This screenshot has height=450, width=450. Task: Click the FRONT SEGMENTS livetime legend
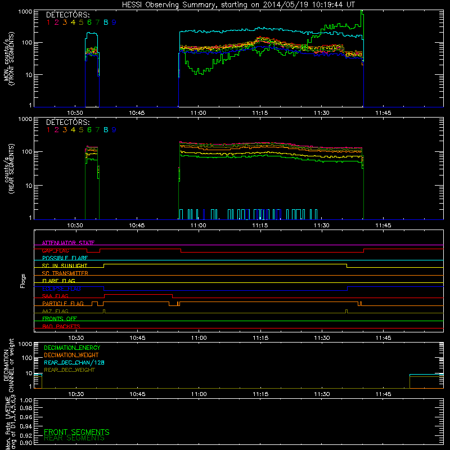click(76, 432)
